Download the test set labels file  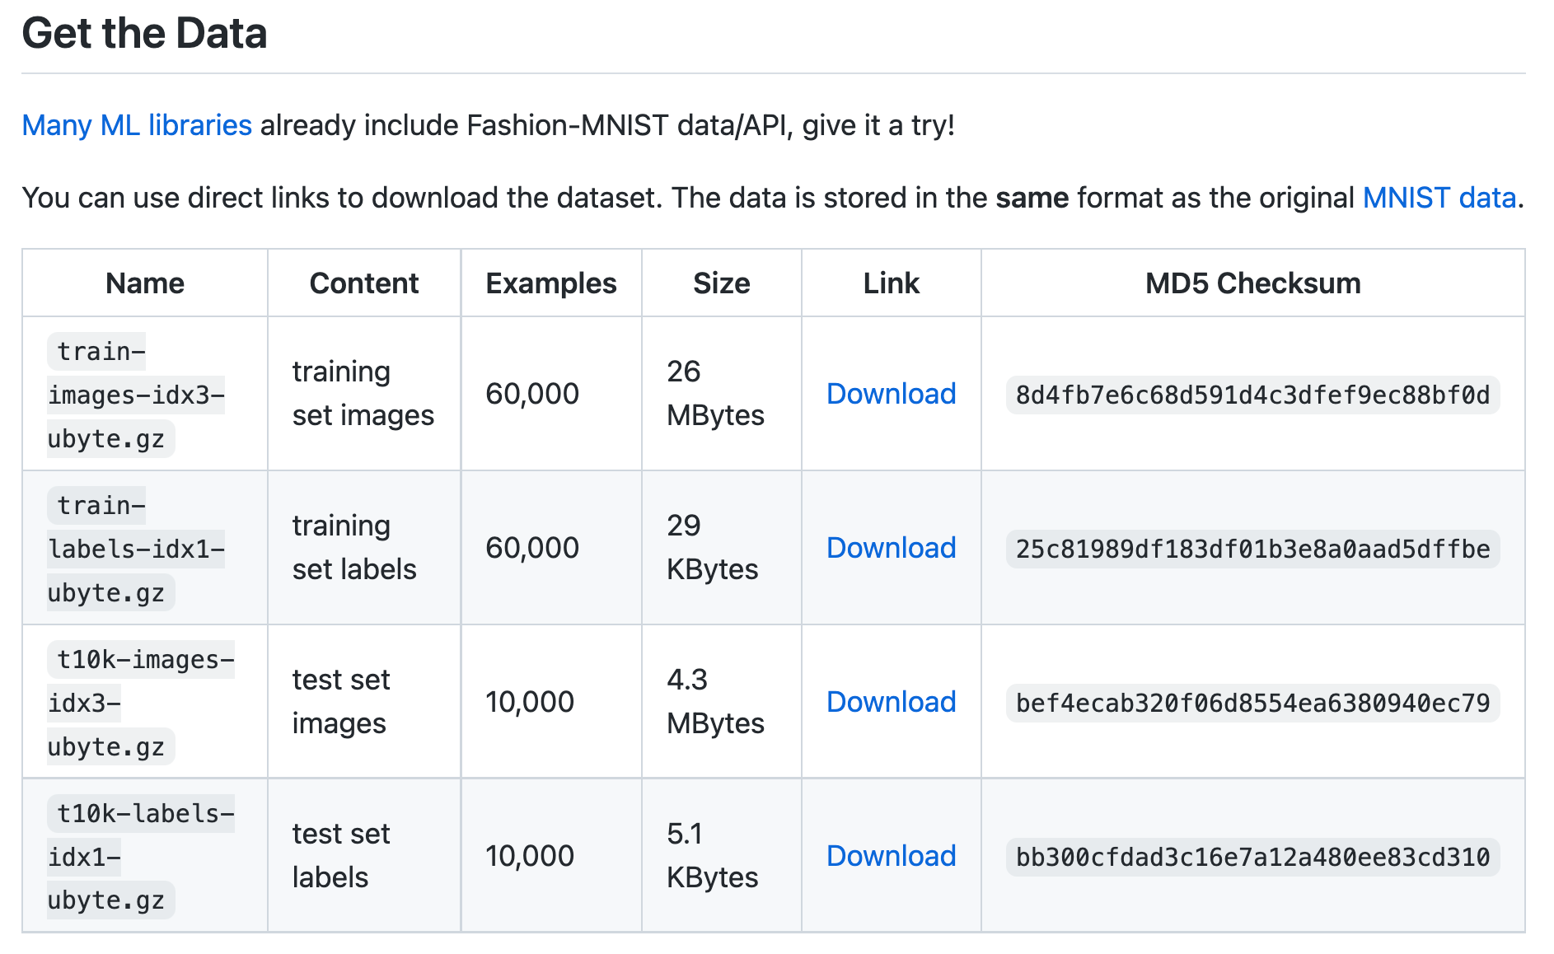(x=891, y=856)
